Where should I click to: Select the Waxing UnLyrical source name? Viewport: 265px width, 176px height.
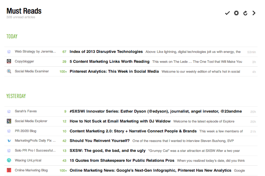[x=28, y=160]
